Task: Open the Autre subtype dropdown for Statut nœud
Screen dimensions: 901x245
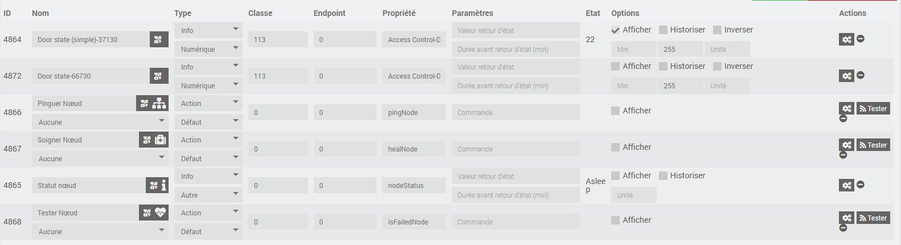Action: point(208,195)
